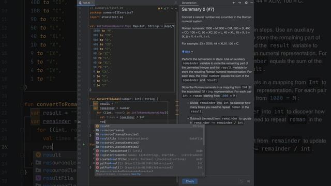Choose 'createResultFile' function suggestion
This screenshot has height=186, width=331.
pos(149,159)
